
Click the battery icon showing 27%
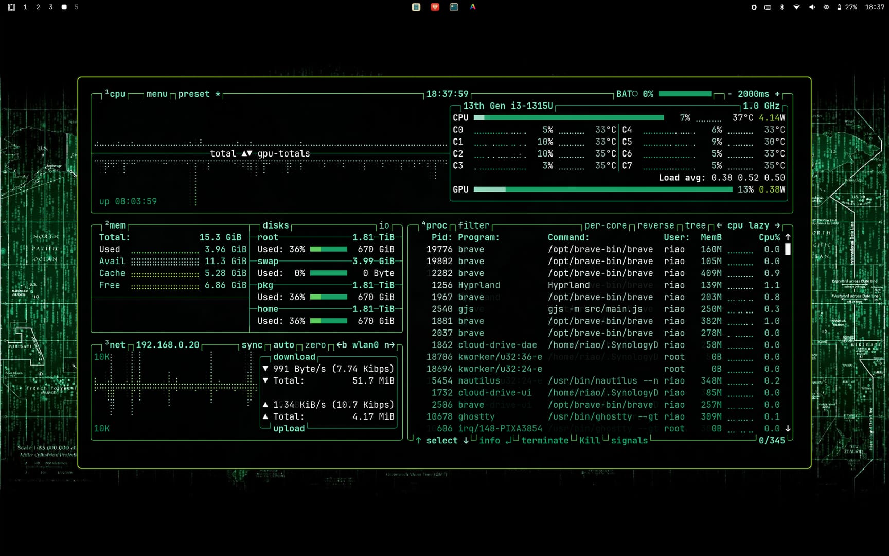click(x=839, y=7)
